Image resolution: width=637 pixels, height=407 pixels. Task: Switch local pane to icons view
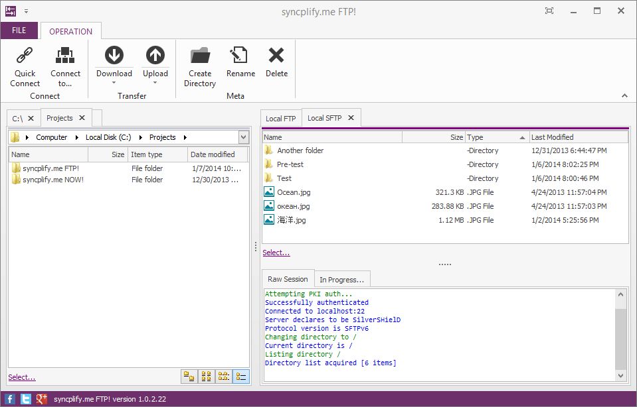tap(206, 377)
